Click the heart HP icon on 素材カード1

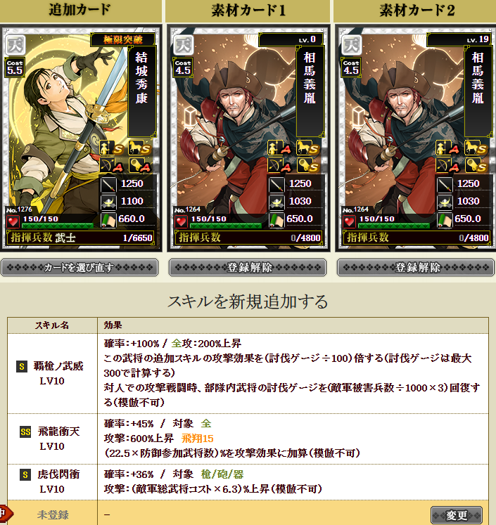coord(182,221)
